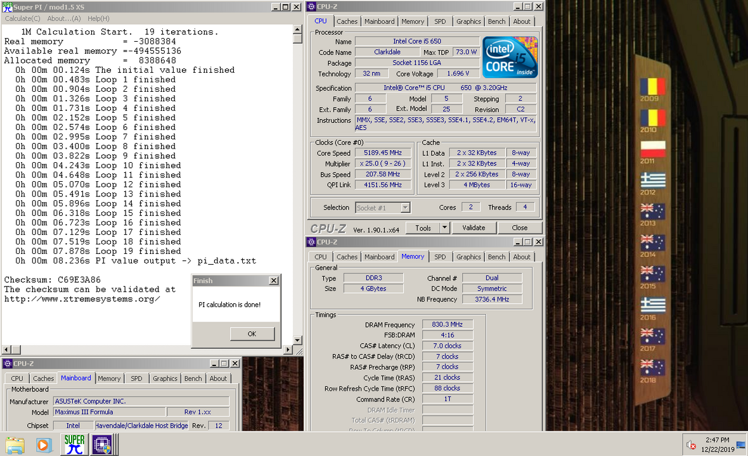
Task: Click the 'Checksum: C69E3A86' line in Super PI
Action: click(53, 280)
